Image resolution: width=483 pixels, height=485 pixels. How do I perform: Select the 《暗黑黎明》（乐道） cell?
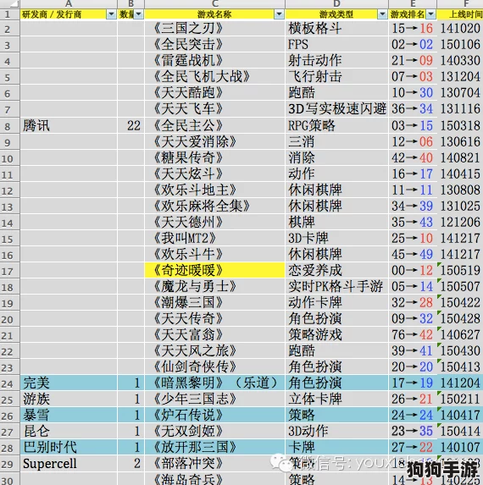tap(215, 383)
